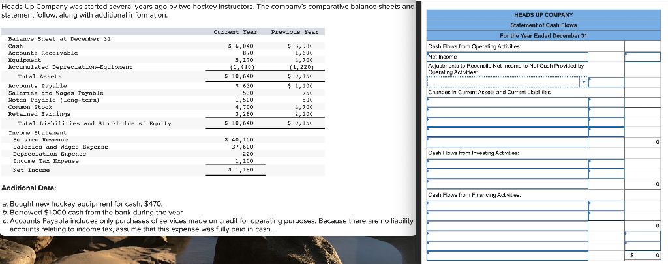The image size is (668, 264).
Task: Click previous year Cash value $ 3,980
Action: point(301,46)
